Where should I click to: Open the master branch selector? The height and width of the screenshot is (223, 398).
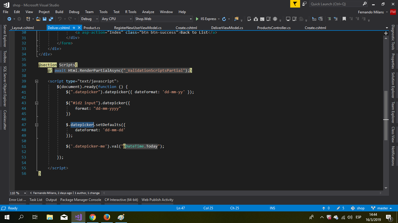coord(382,208)
